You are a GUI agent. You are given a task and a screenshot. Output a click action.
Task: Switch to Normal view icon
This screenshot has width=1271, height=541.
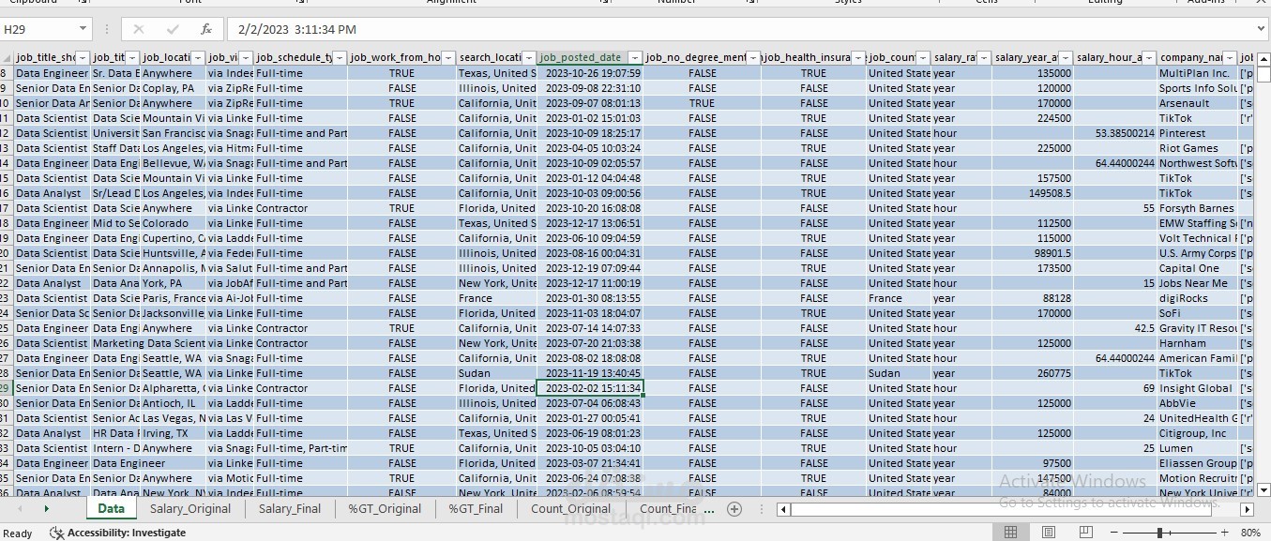(x=1010, y=533)
